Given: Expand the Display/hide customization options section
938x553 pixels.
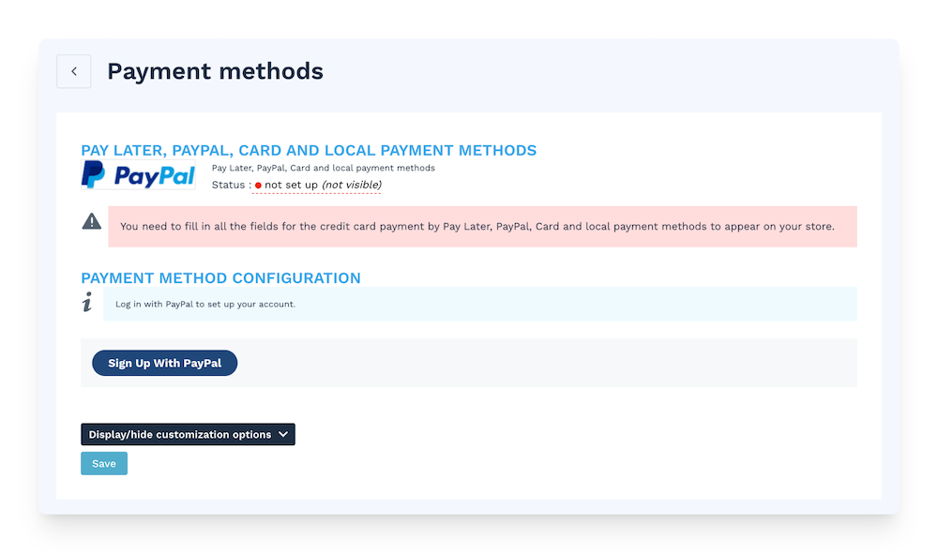Looking at the screenshot, I should click(x=188, y=434).
